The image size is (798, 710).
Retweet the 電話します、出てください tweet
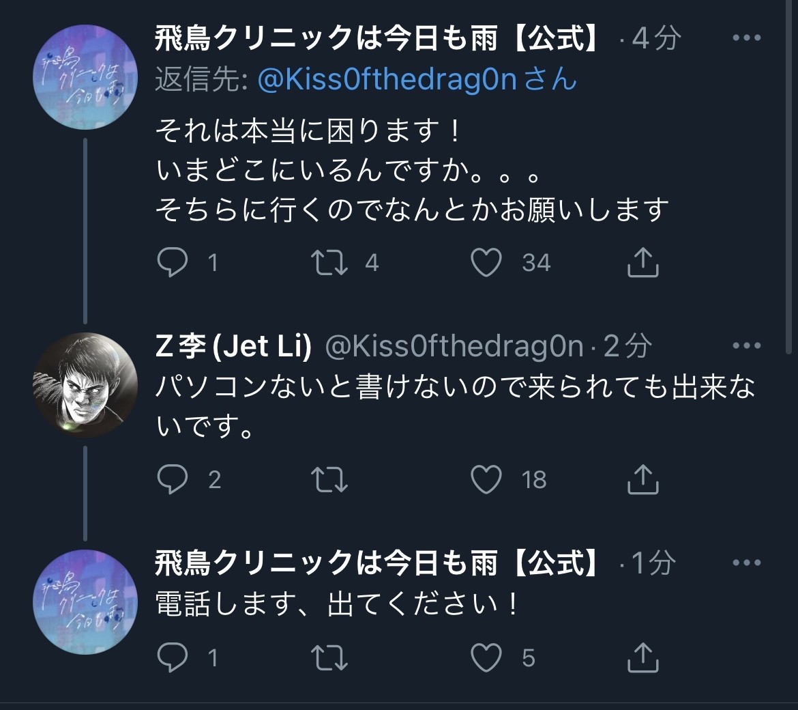(x=330, y=657)
